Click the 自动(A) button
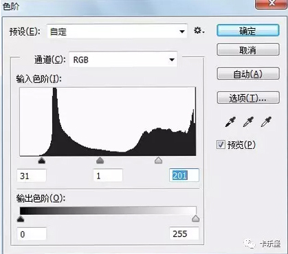The width and height of the screenshot is (288, 254). 248,73
